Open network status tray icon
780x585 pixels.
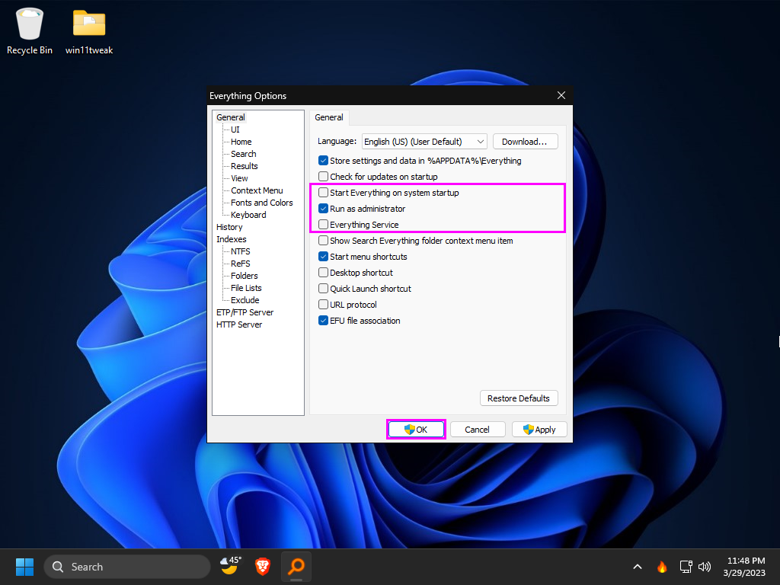click(686, 567)
